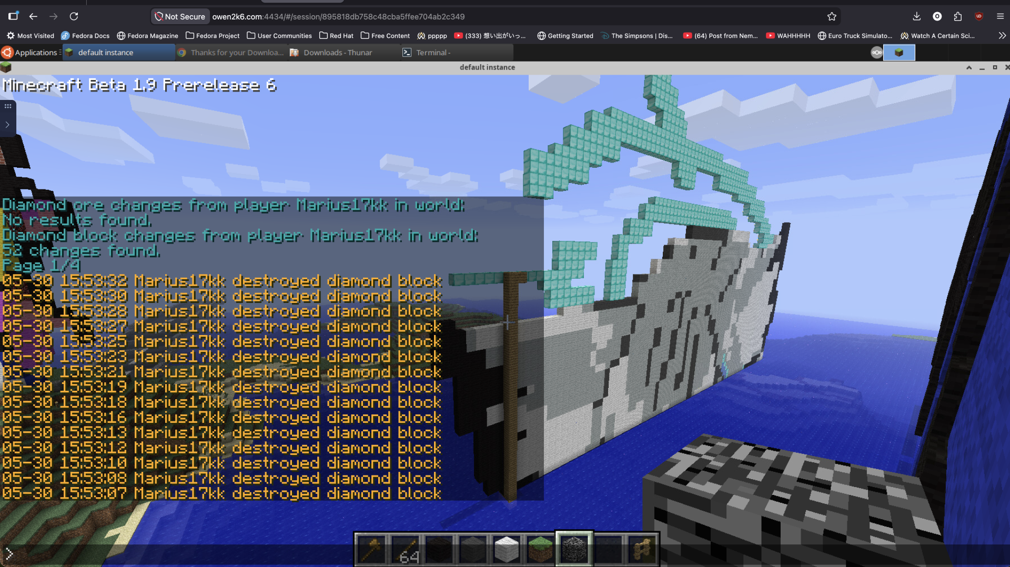Select the empty eighth hotbar slot

pos(608,549)
